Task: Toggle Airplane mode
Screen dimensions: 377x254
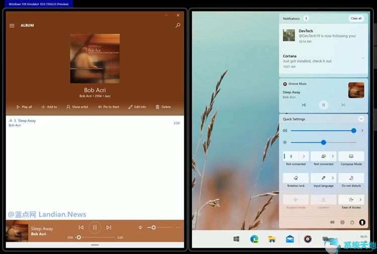Action: point(296,199)
